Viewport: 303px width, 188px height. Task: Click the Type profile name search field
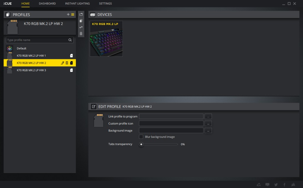pyautogui.click(x=37, y=40)
